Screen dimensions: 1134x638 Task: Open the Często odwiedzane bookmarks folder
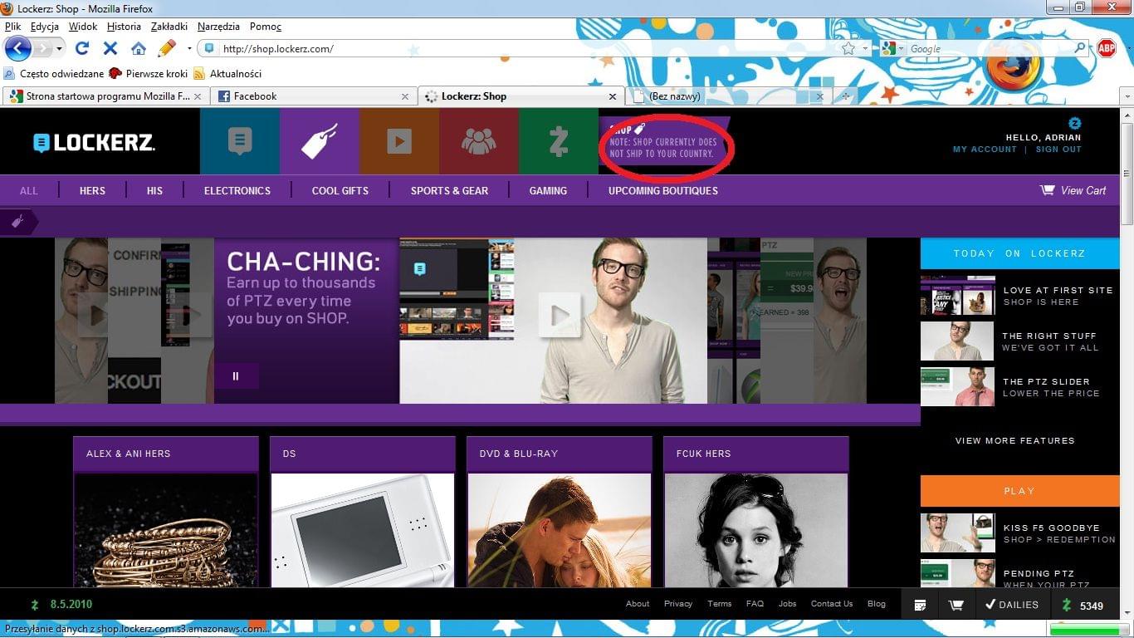click(54, 73)
